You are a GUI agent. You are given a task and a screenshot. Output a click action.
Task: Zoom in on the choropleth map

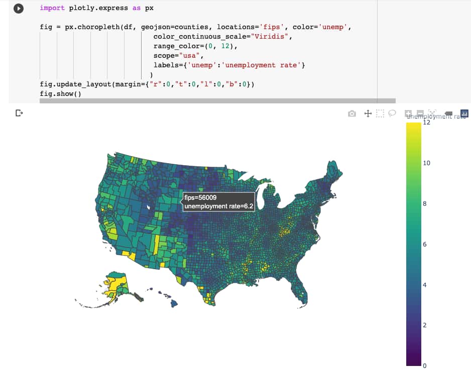pos(407,113)
